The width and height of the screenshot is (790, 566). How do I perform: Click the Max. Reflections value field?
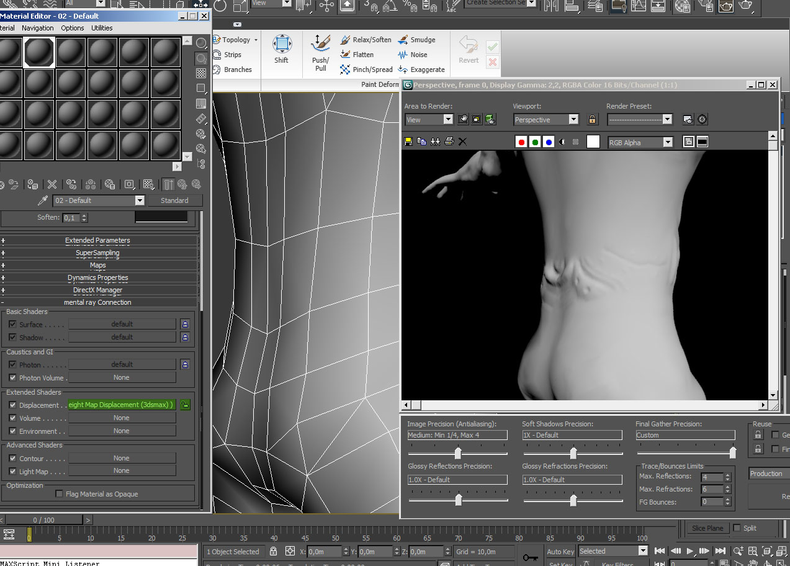pyautogui.click(x=712, y=477)
